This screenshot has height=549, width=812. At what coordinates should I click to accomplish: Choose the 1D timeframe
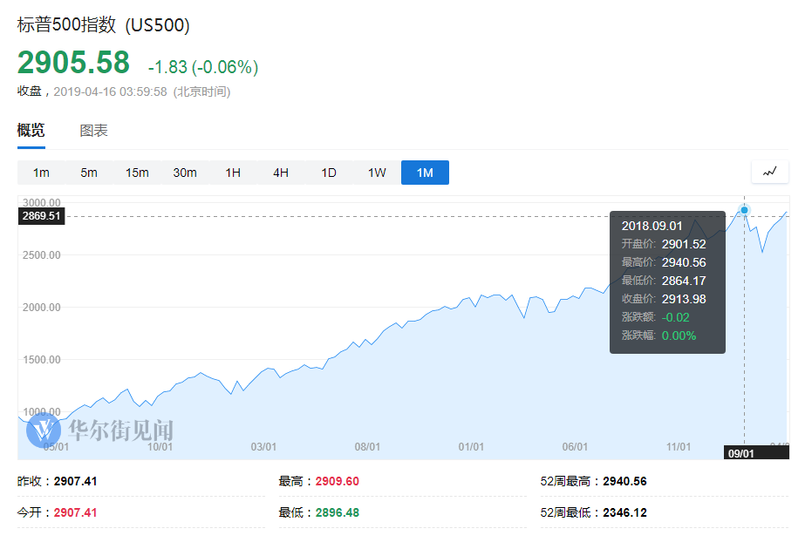(x=329, y=173)
